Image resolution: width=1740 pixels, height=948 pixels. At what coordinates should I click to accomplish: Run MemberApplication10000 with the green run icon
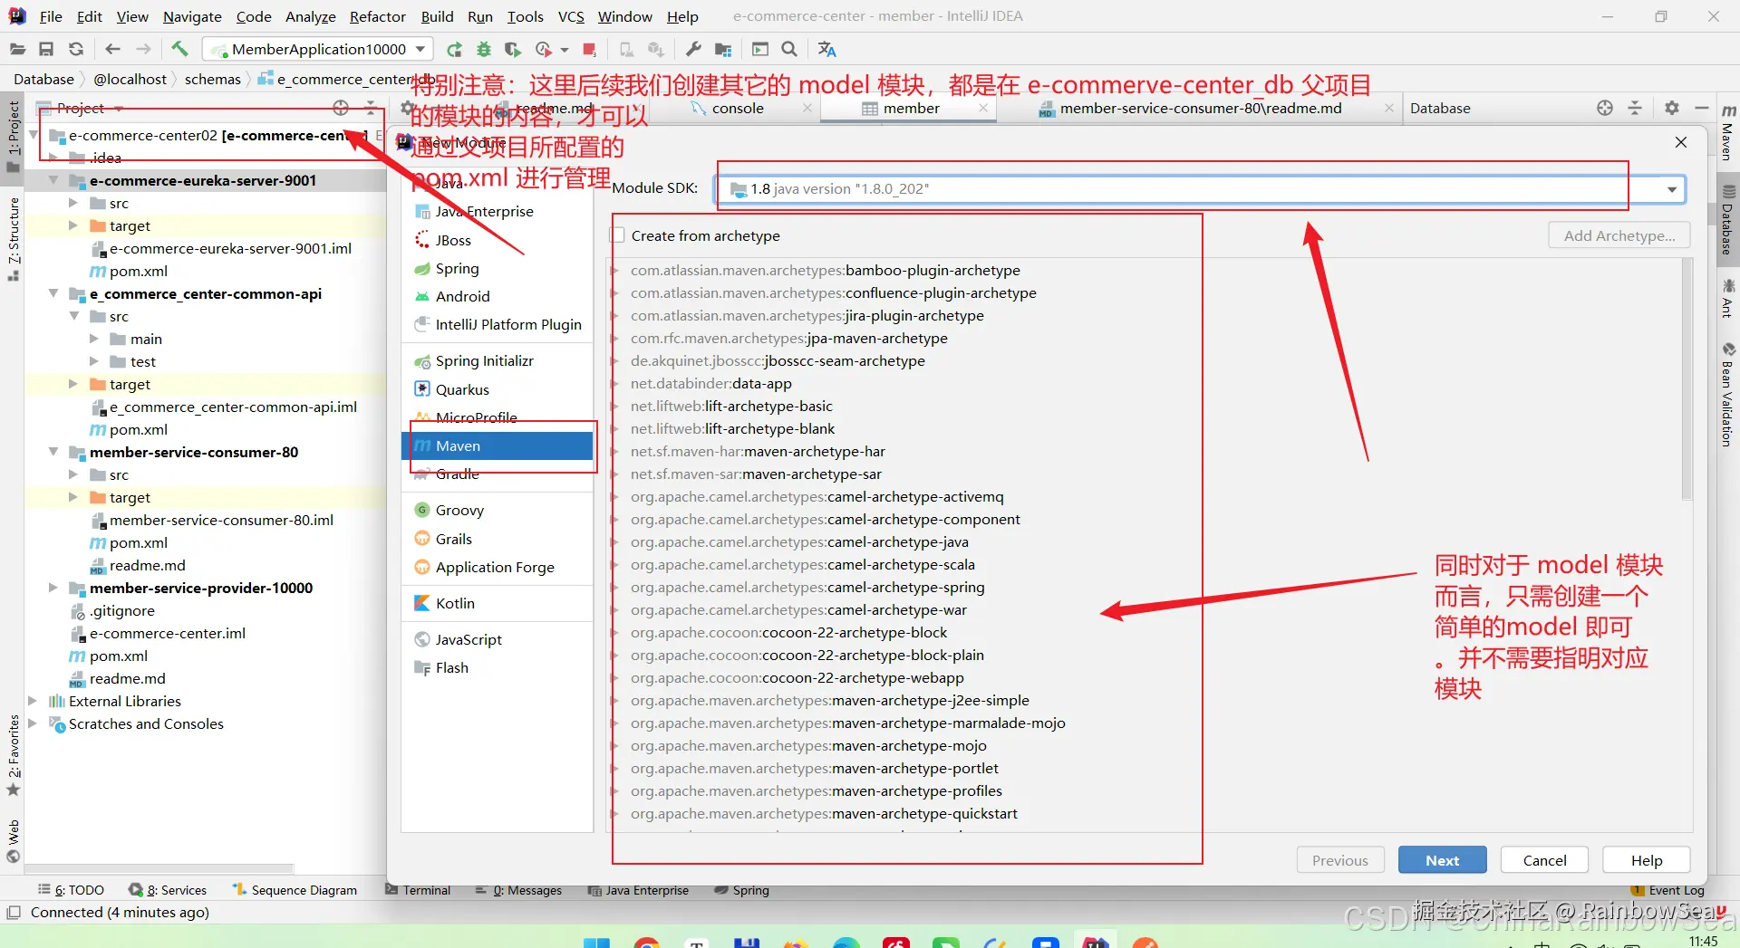coord(455,49)
